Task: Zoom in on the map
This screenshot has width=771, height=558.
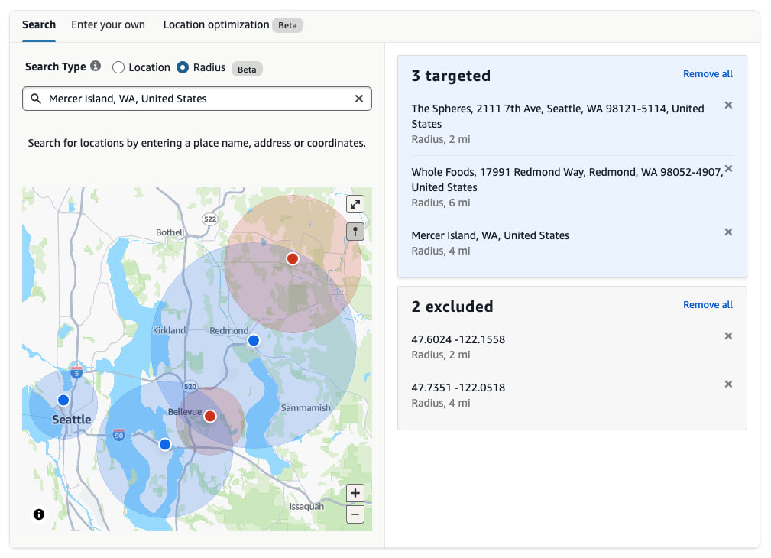Action: pos(355,493)
